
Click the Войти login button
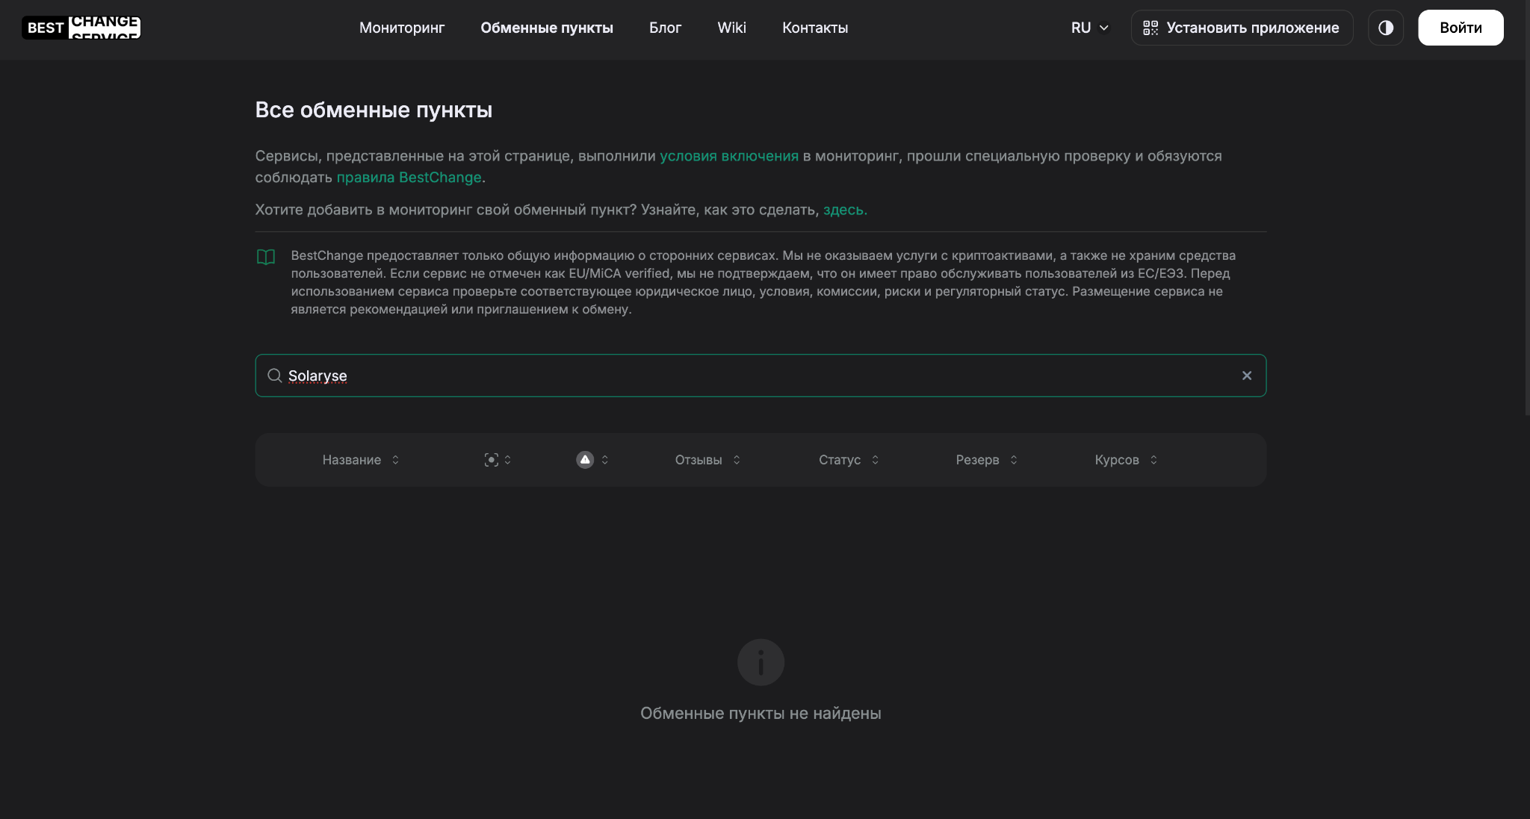pos(1461,28)
